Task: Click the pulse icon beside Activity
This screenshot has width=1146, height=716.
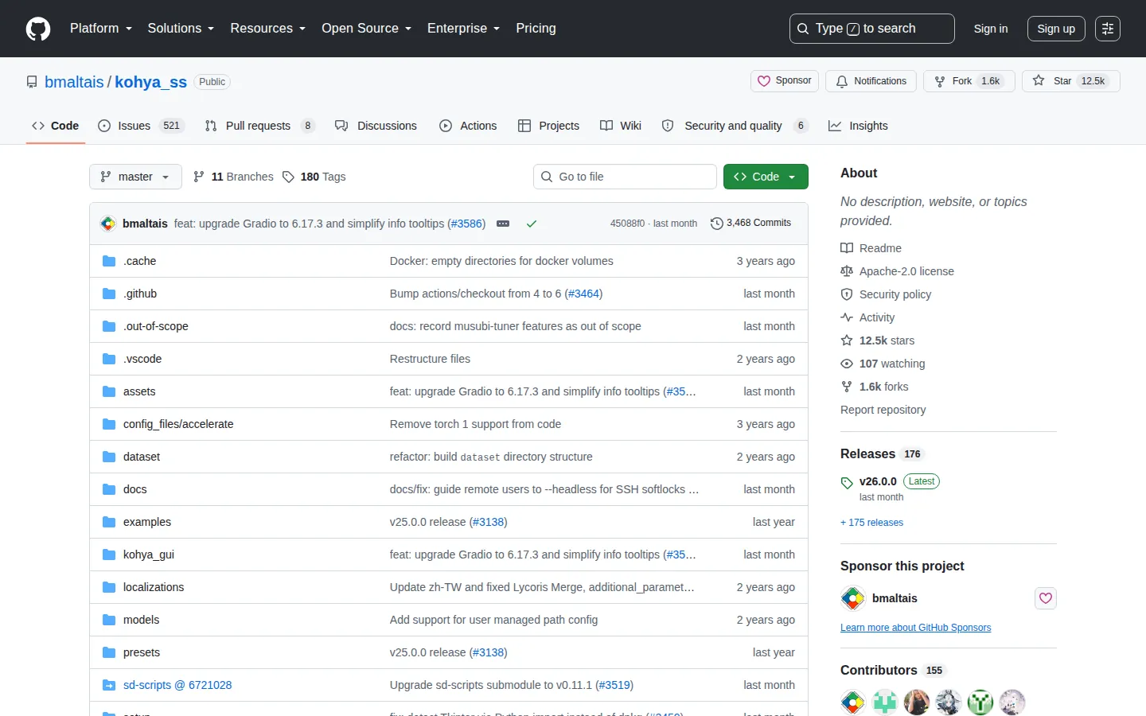Action: (847, 317)
